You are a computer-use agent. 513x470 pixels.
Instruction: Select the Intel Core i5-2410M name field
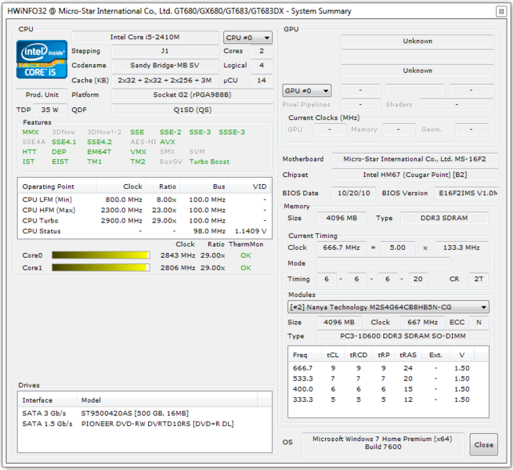pos(145,37)
